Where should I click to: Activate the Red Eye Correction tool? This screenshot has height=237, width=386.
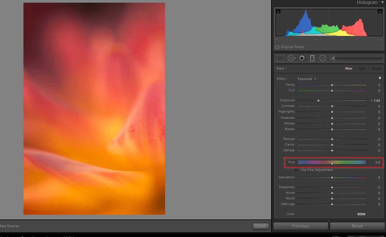(x=302, y=58)
